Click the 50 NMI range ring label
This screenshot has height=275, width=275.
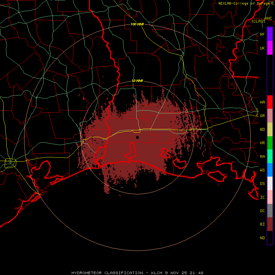coord(137,81)
